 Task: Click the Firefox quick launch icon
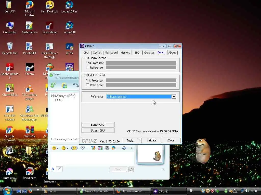pos(30,191)
